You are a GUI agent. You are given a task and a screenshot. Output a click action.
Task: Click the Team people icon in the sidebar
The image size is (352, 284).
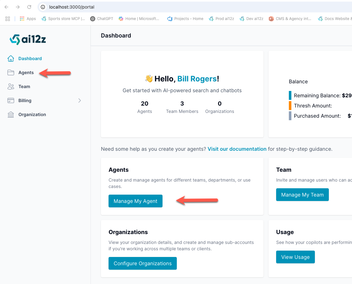[x=10, y=87]
